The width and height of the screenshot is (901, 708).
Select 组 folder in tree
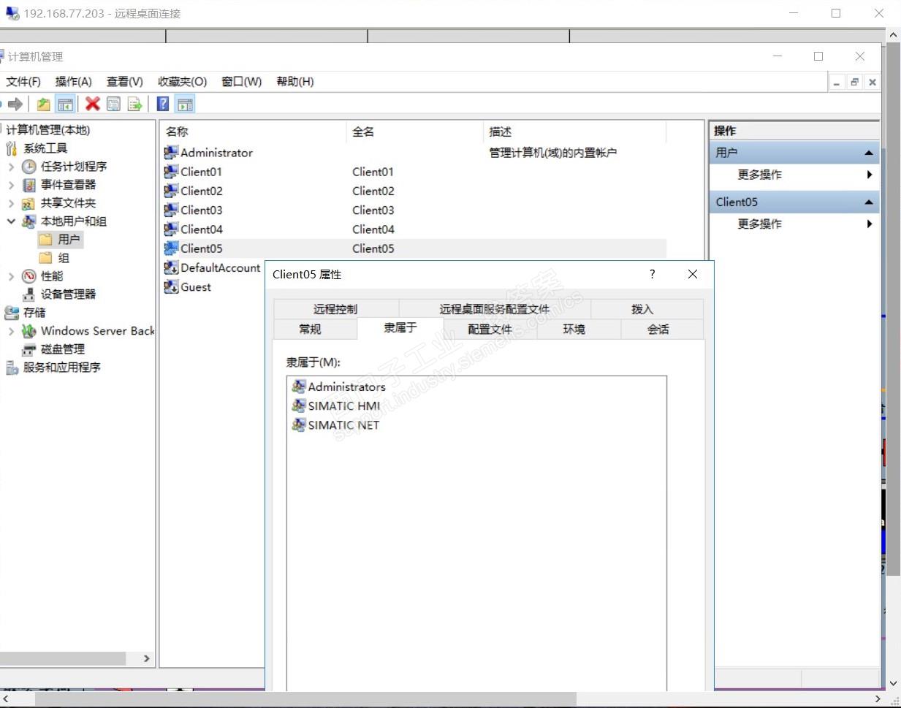[64, 258]
